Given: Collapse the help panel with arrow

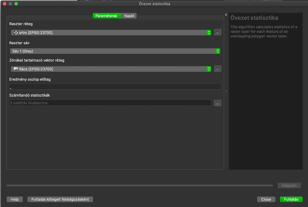Looking at the screenshot, I should point(226,15).
